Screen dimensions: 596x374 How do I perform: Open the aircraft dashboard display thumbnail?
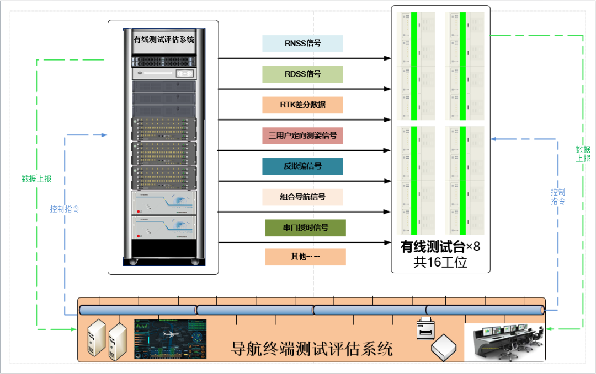(x=171, y=339)
